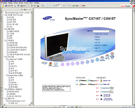Click the MagicTune logo on the page
This screenshot has width=135, height=108.
[44, 63]
